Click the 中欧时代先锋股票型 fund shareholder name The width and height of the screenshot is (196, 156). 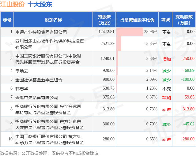point(48,59)
